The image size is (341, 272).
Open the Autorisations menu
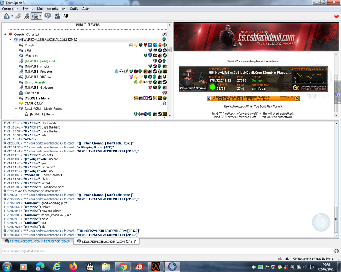coord(56,9)
